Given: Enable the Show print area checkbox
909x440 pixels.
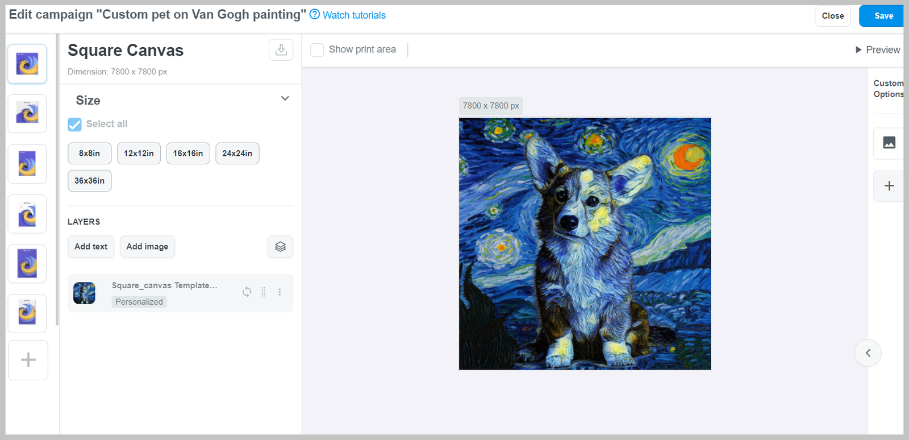Looking at the screenshot, I should click(x=317, y=50).
